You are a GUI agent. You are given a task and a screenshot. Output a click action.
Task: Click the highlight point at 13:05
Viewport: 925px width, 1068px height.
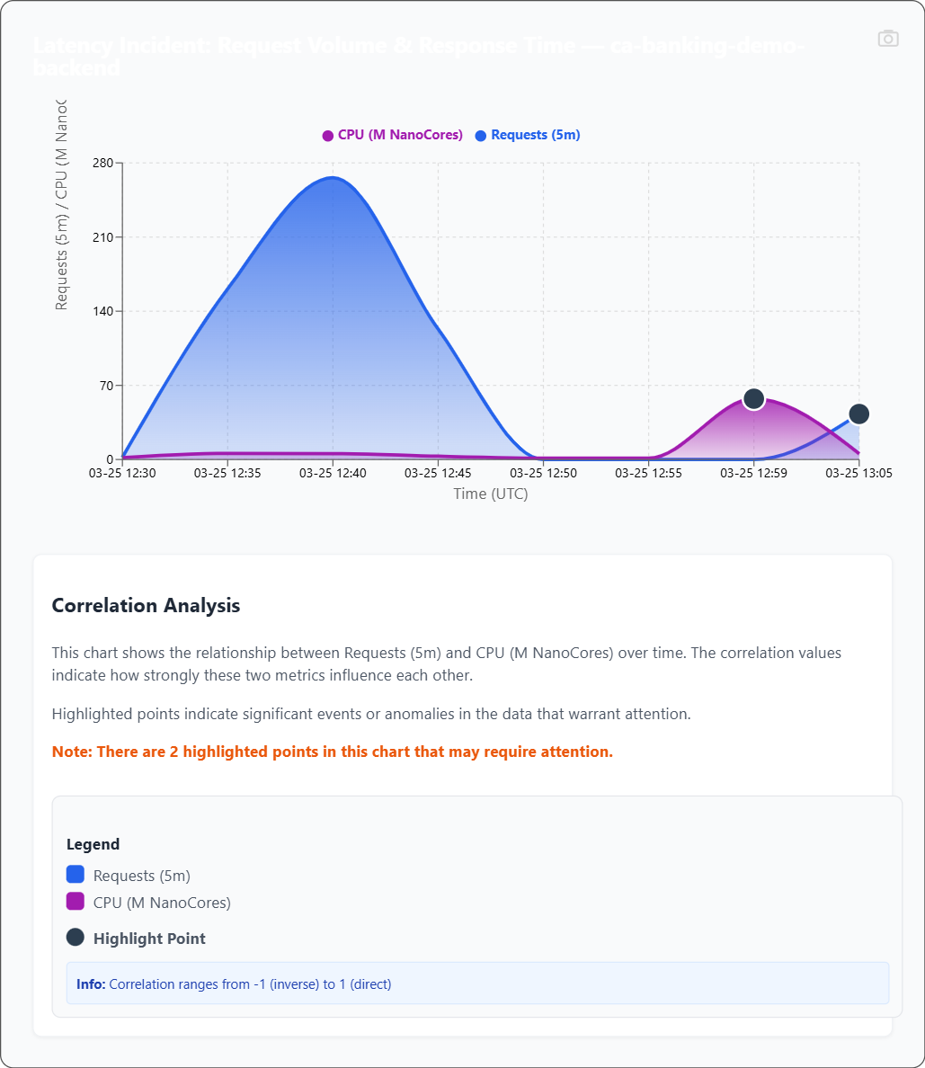(858, 414)
